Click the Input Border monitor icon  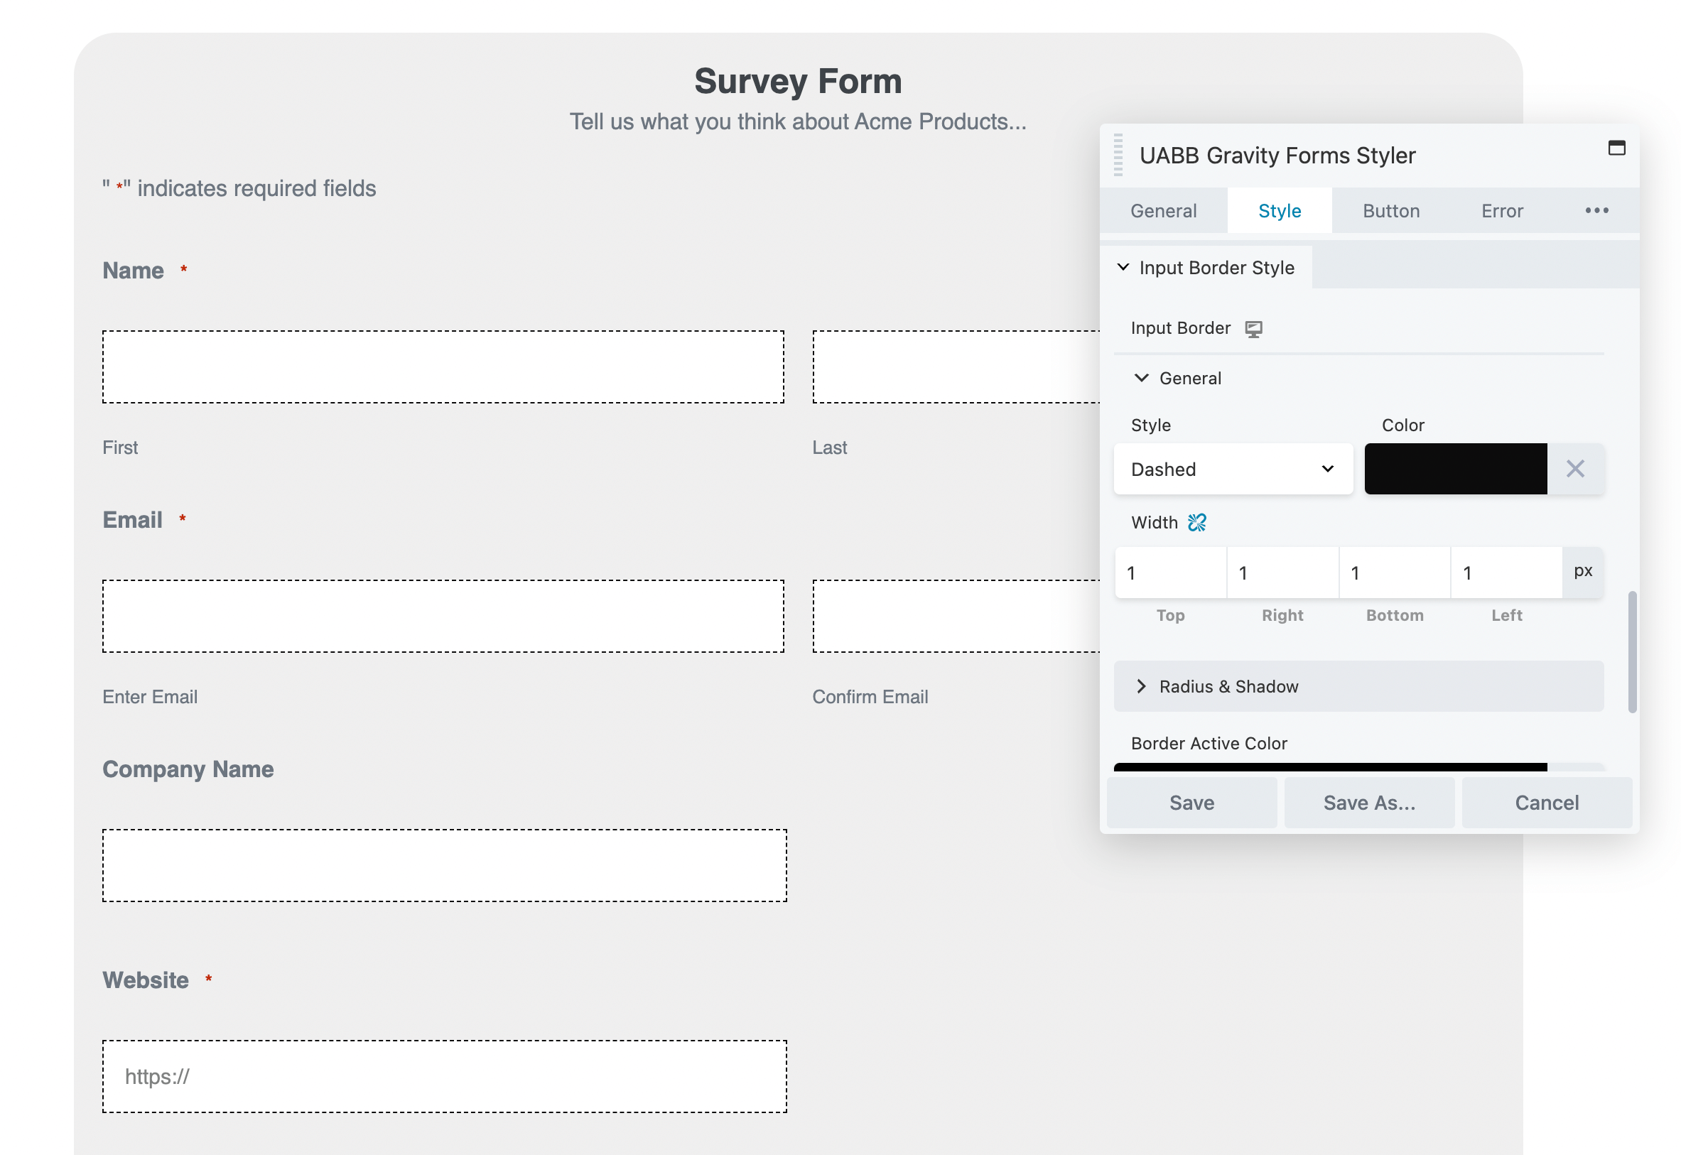[1257, 328]
